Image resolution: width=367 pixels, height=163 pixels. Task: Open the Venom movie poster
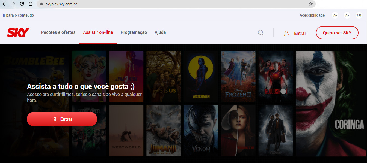[201, 130]
